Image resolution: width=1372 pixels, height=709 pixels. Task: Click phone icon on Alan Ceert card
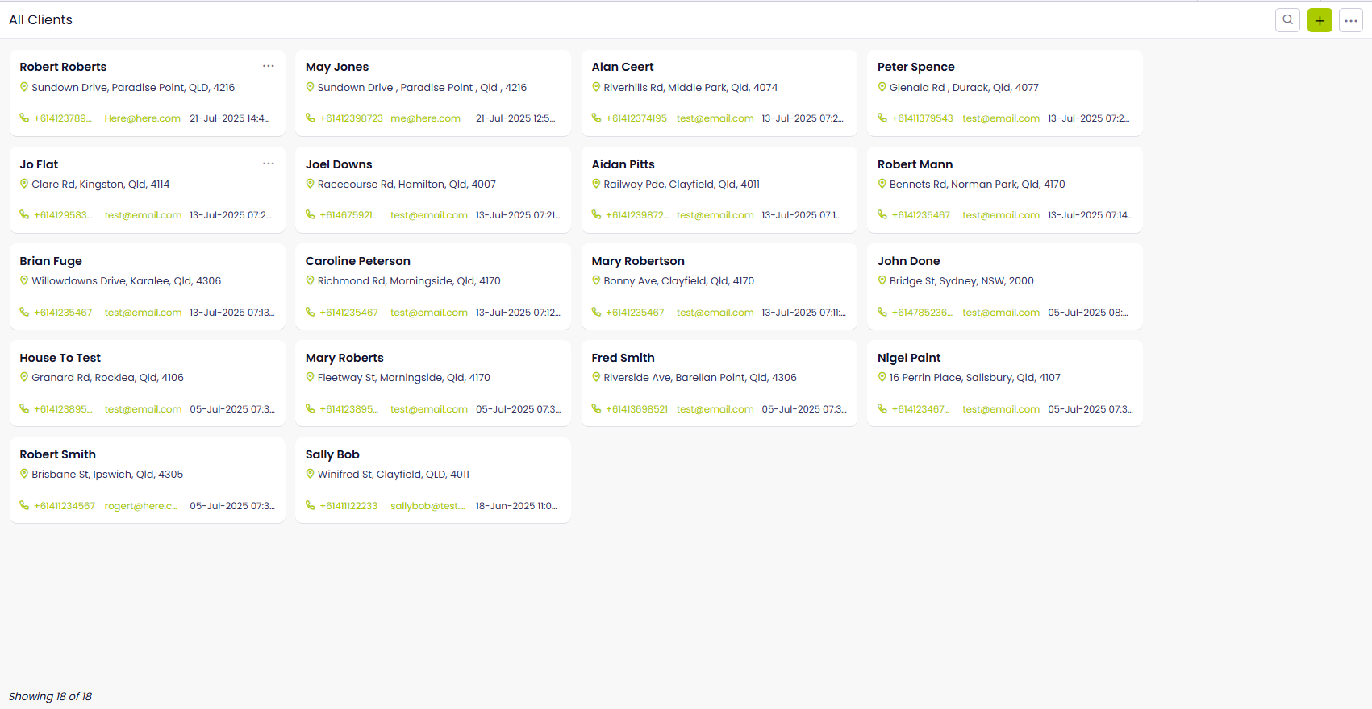pyautogui.click(x=597, y=118)
